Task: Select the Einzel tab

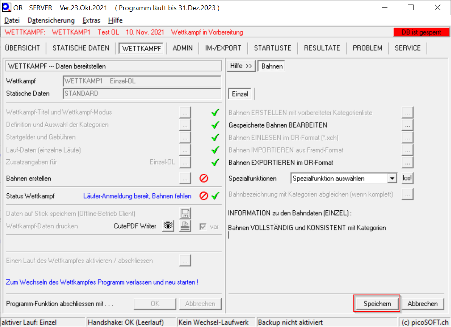Action: click(x=240, y=94)
